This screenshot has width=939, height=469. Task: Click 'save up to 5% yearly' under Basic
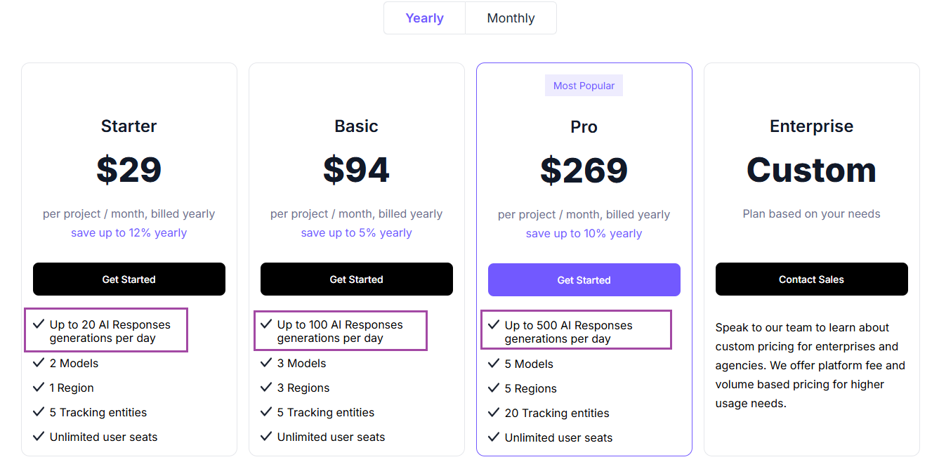pos(356,232)
